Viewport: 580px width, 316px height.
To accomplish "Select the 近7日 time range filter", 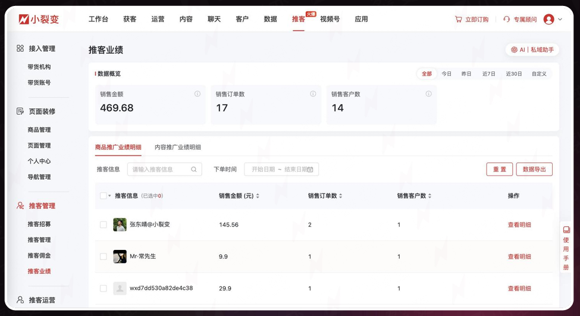I will 488,74.
